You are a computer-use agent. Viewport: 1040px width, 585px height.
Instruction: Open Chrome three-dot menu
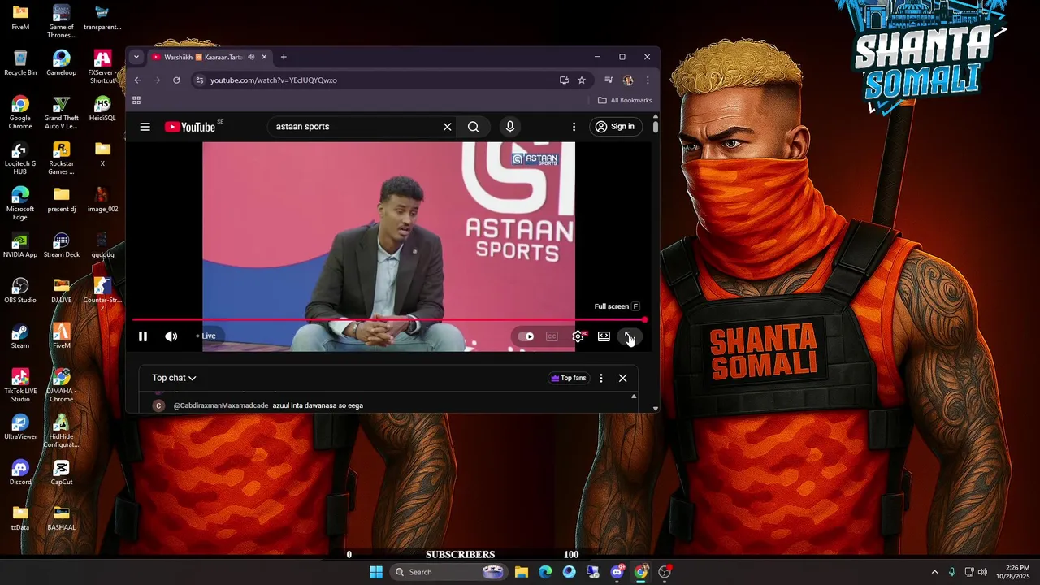[x=648, y=80]
